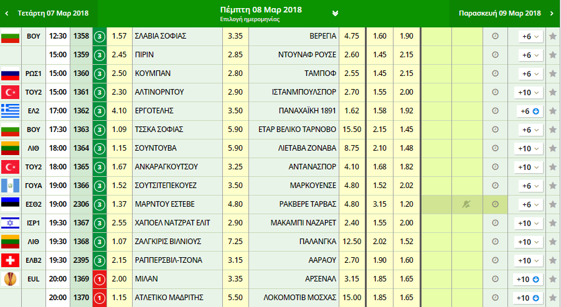561x307 pixels.
Task: Go to next day Παρασκευή 09 Μαρ 2018
Action: 505,13
